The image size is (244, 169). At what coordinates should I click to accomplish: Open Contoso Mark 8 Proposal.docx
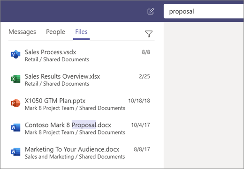click(68, 125)
